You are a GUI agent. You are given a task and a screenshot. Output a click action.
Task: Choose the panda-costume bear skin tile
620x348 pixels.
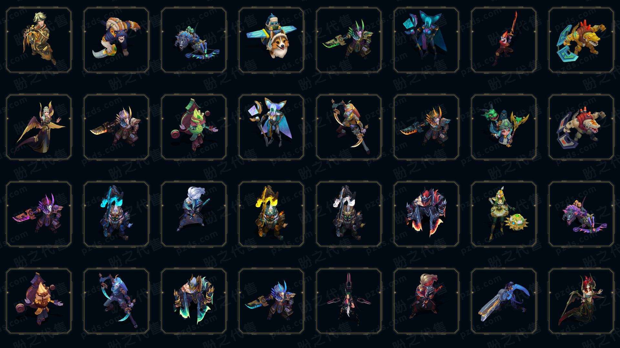pyautogui.click(x=116, y=40)
